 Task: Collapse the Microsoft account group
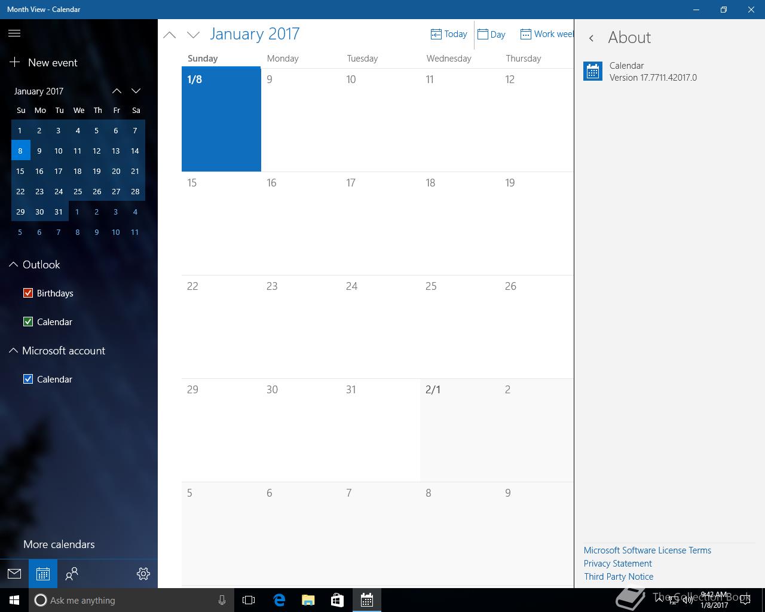pyautogui.click(x=13, y=350)
